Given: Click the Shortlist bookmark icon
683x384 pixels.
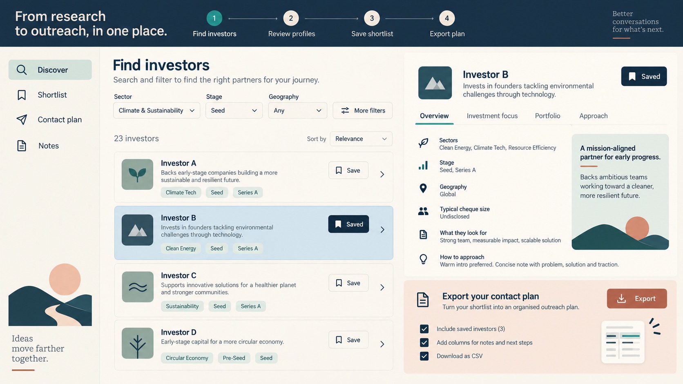Looking at the screenshot, I should coord(22,95).
